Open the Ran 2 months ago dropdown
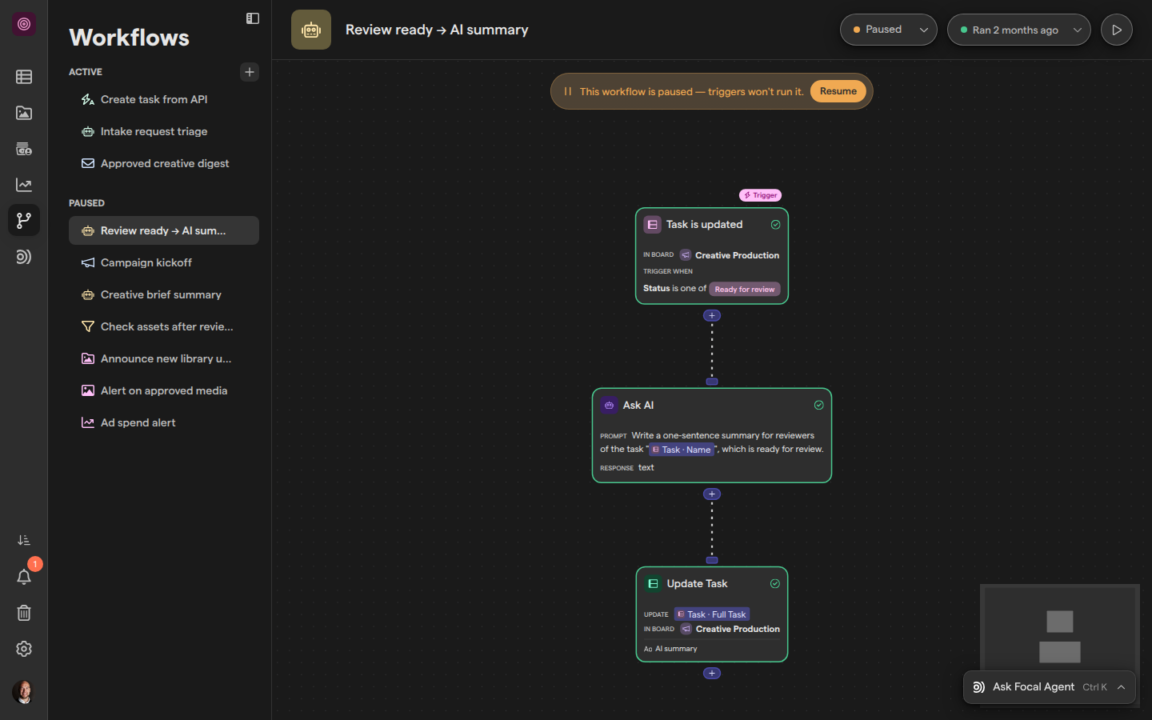Image resolution: width=1152 pixels, height=720 pixels. (x=1019, y=30)
